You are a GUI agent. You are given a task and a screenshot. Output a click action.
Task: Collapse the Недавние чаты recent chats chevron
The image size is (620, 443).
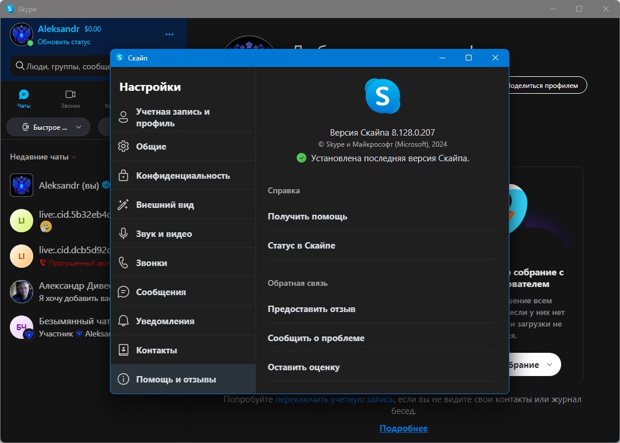pos(74,157)
